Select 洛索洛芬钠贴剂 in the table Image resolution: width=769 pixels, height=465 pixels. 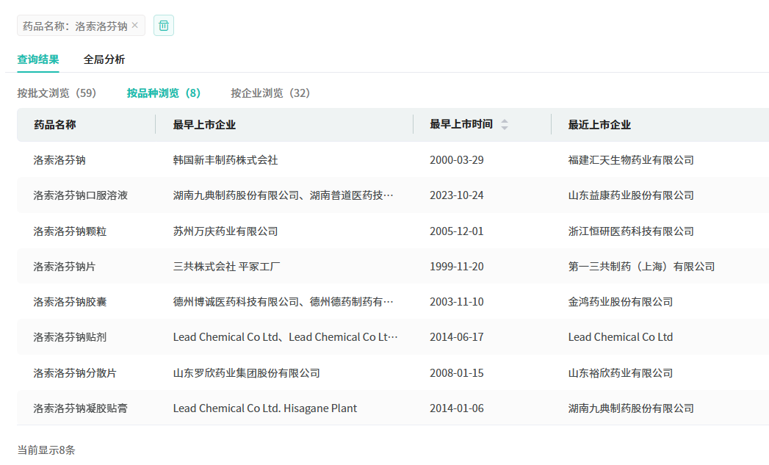70,337
